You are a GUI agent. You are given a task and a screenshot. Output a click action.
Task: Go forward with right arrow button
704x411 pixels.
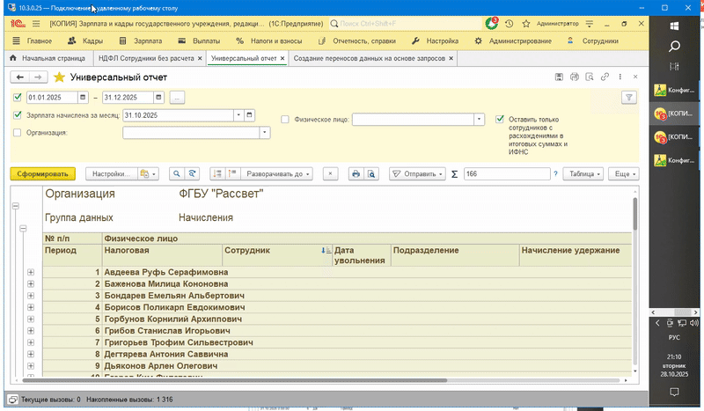point(38,77)
